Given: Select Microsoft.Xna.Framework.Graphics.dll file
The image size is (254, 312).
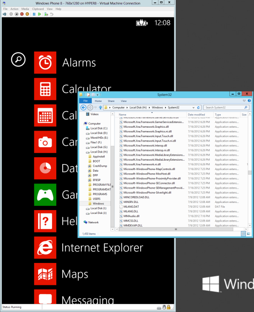Looking at the screenshot, I should 146,127.
